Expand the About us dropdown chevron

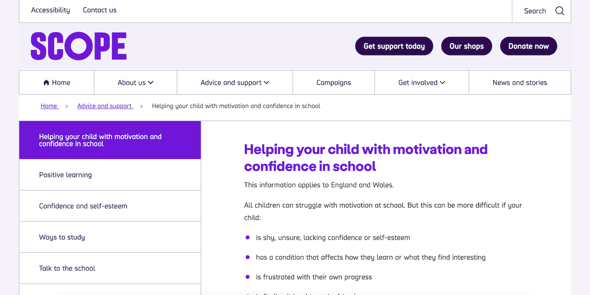(150, 83)
